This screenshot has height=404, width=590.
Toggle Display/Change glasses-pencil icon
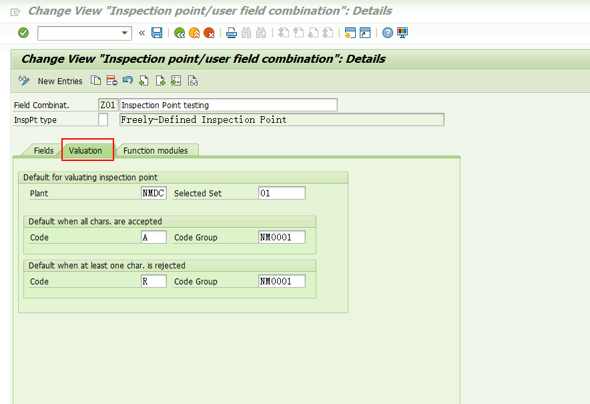click(24, 81)
